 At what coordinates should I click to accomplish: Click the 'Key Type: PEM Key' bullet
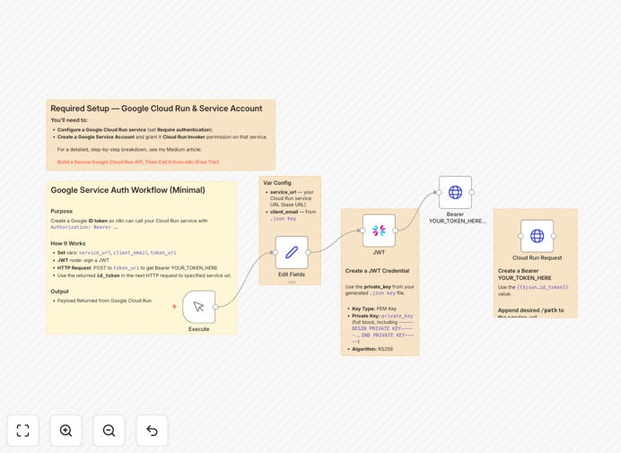tap(374, 309)
